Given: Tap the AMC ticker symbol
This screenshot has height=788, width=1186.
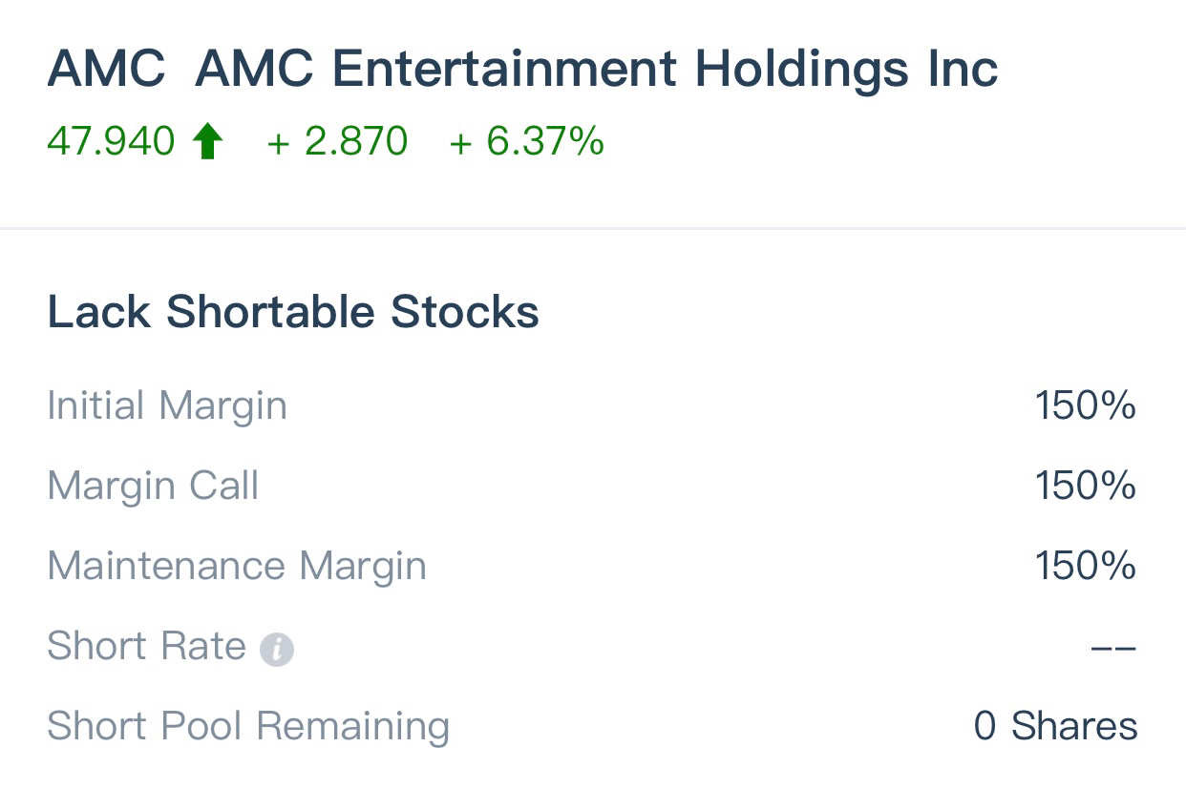Looking at the screenshot, I should (x=106, y=69).
